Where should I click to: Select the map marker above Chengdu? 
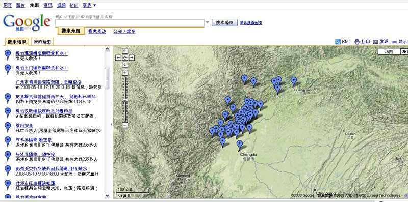coord(240,145)
